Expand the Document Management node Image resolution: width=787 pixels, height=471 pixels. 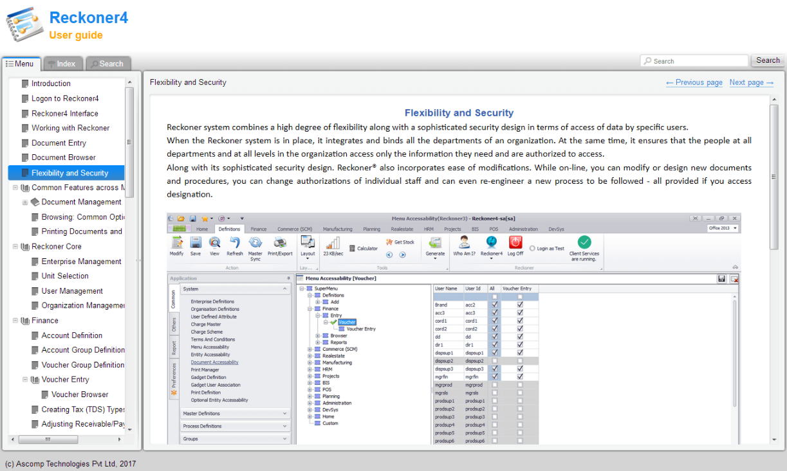click(x=25, y=202)
